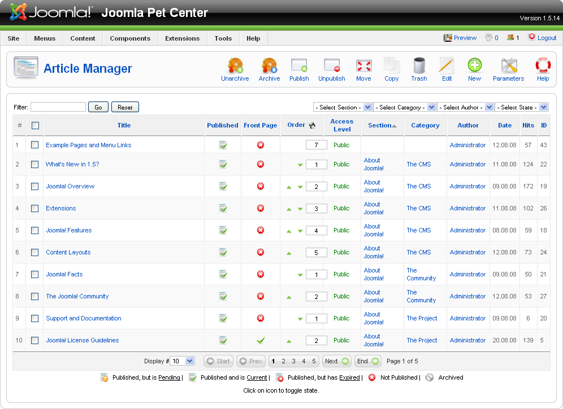Open the Display # count dropdown
The image size is (563, 409).
point(183,361)
